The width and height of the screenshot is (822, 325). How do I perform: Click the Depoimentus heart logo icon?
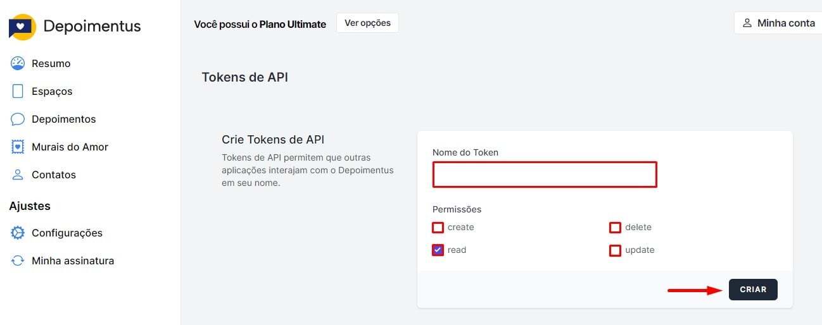click(x=22, y=27)
